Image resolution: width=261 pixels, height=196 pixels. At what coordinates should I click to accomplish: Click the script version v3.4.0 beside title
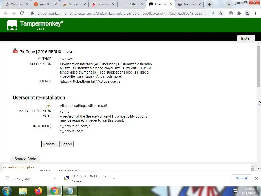[x=70, y=52]
